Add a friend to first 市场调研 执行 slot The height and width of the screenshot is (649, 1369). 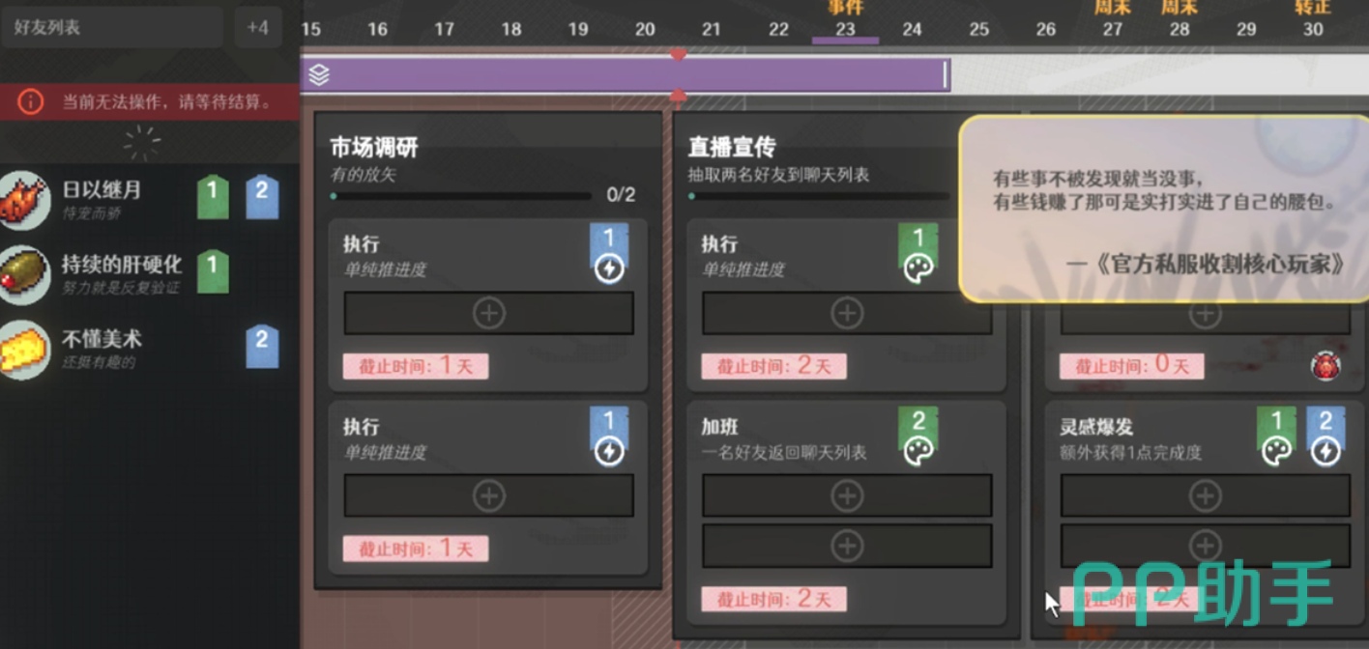click(x=489, y=313)
